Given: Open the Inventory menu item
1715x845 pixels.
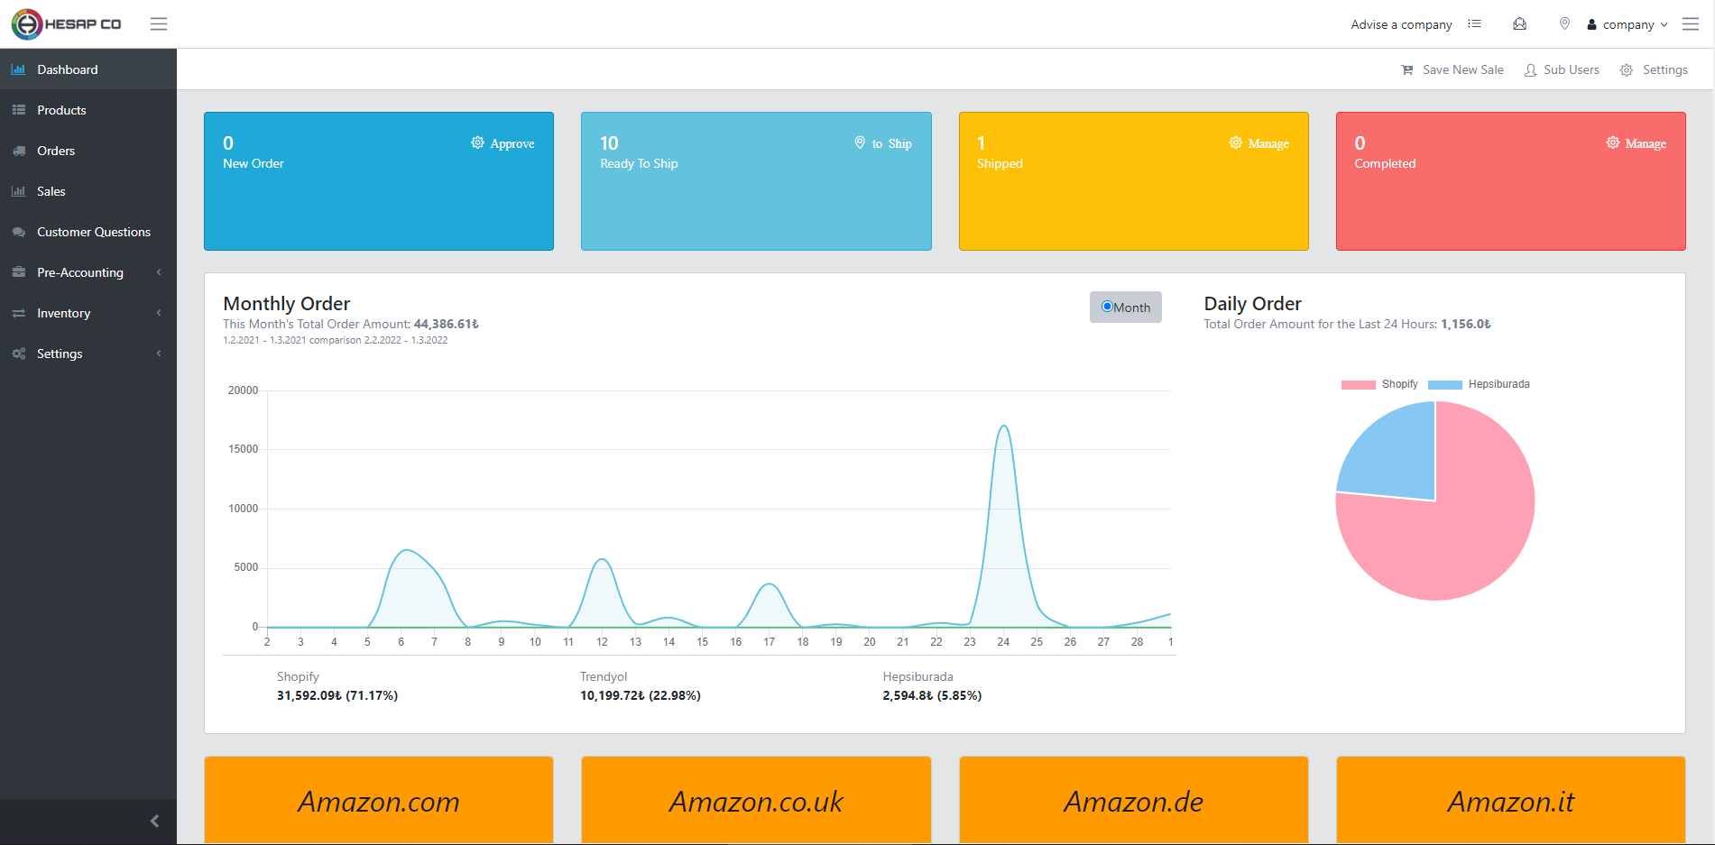Looking at the screenshot, I should [x=88, y=313].
